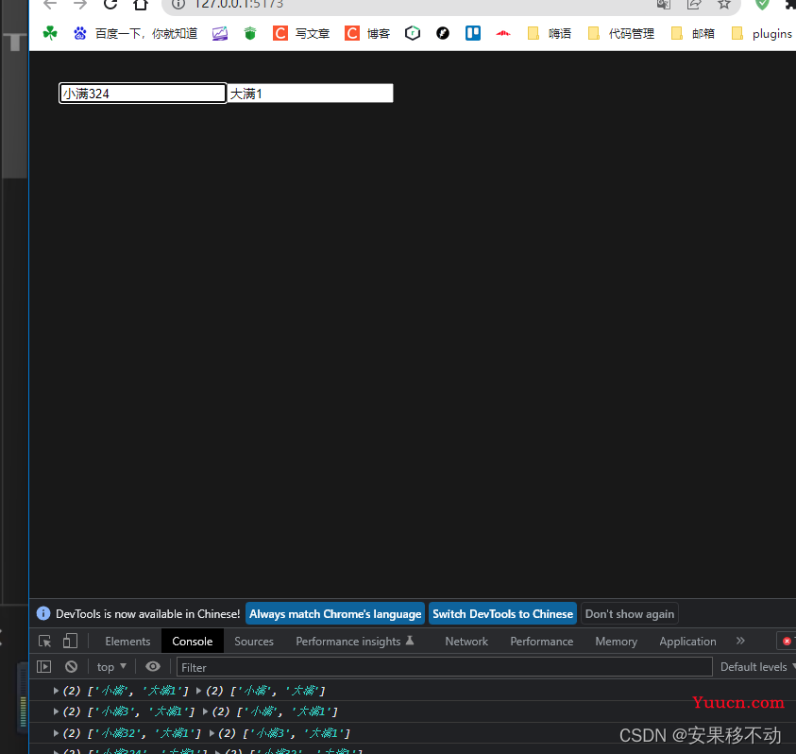Open the plugins bookmark folder
The image size is (796, 754).
tap(761, 33)
